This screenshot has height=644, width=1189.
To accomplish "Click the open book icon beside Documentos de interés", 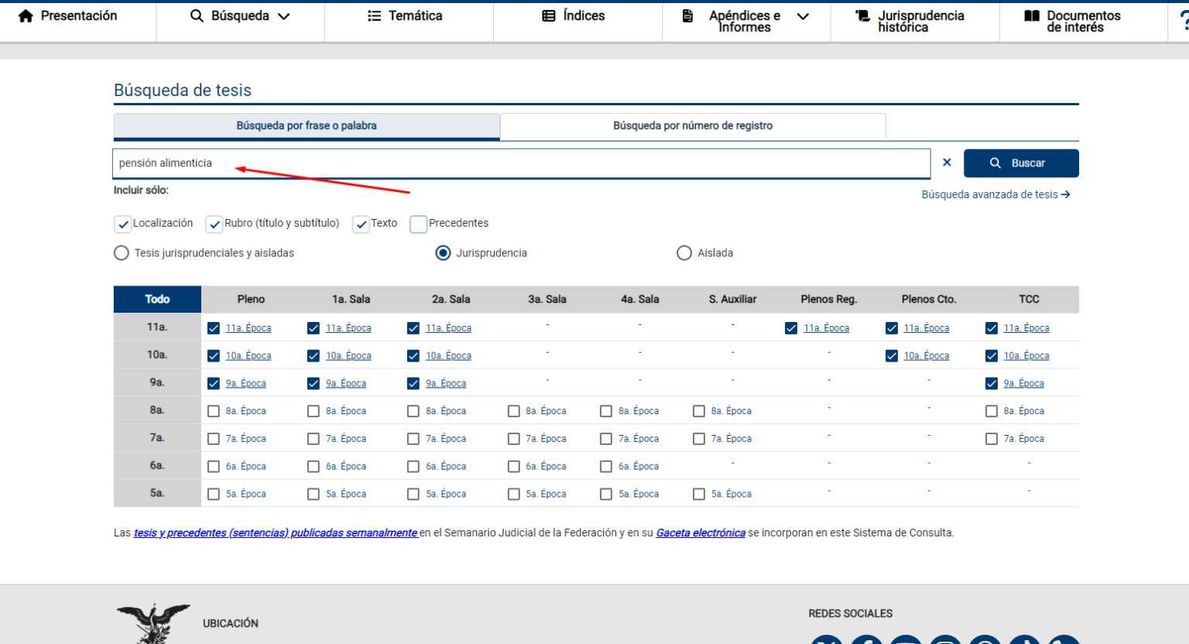I will [x=1032, y=16].
